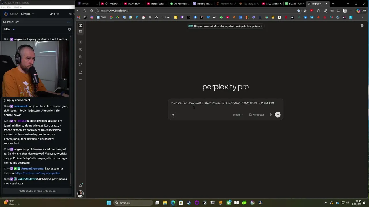This screenshot has width=369, height=207.
Task: Open the twitter.com/borysniespielak link in chat
Action: (37, 173)
